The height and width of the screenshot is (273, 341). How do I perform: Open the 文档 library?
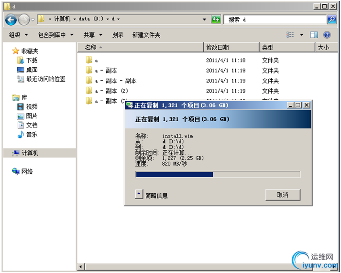[32, 125]
